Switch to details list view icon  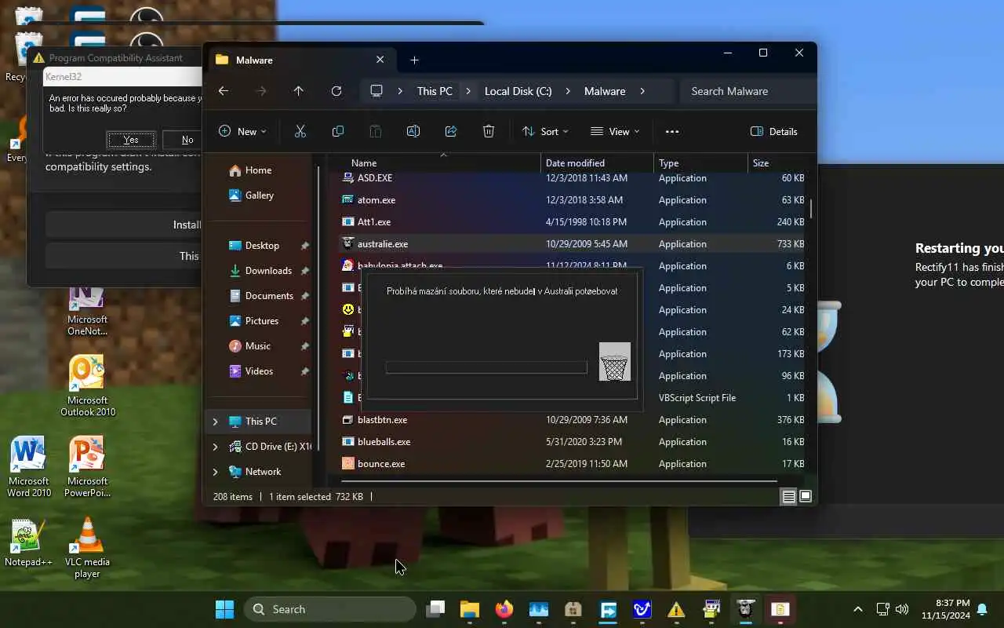pyautogui.click(x=789, y=496)
